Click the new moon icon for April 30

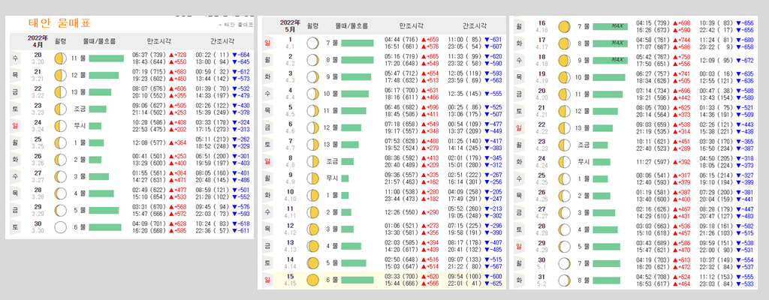[x=60, y=227]
